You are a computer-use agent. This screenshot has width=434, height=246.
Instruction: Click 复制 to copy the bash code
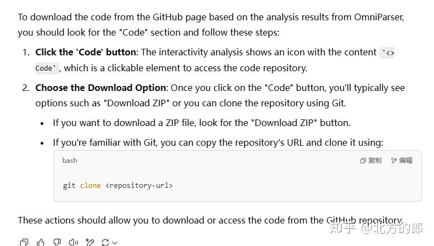[x=371, y=161]
